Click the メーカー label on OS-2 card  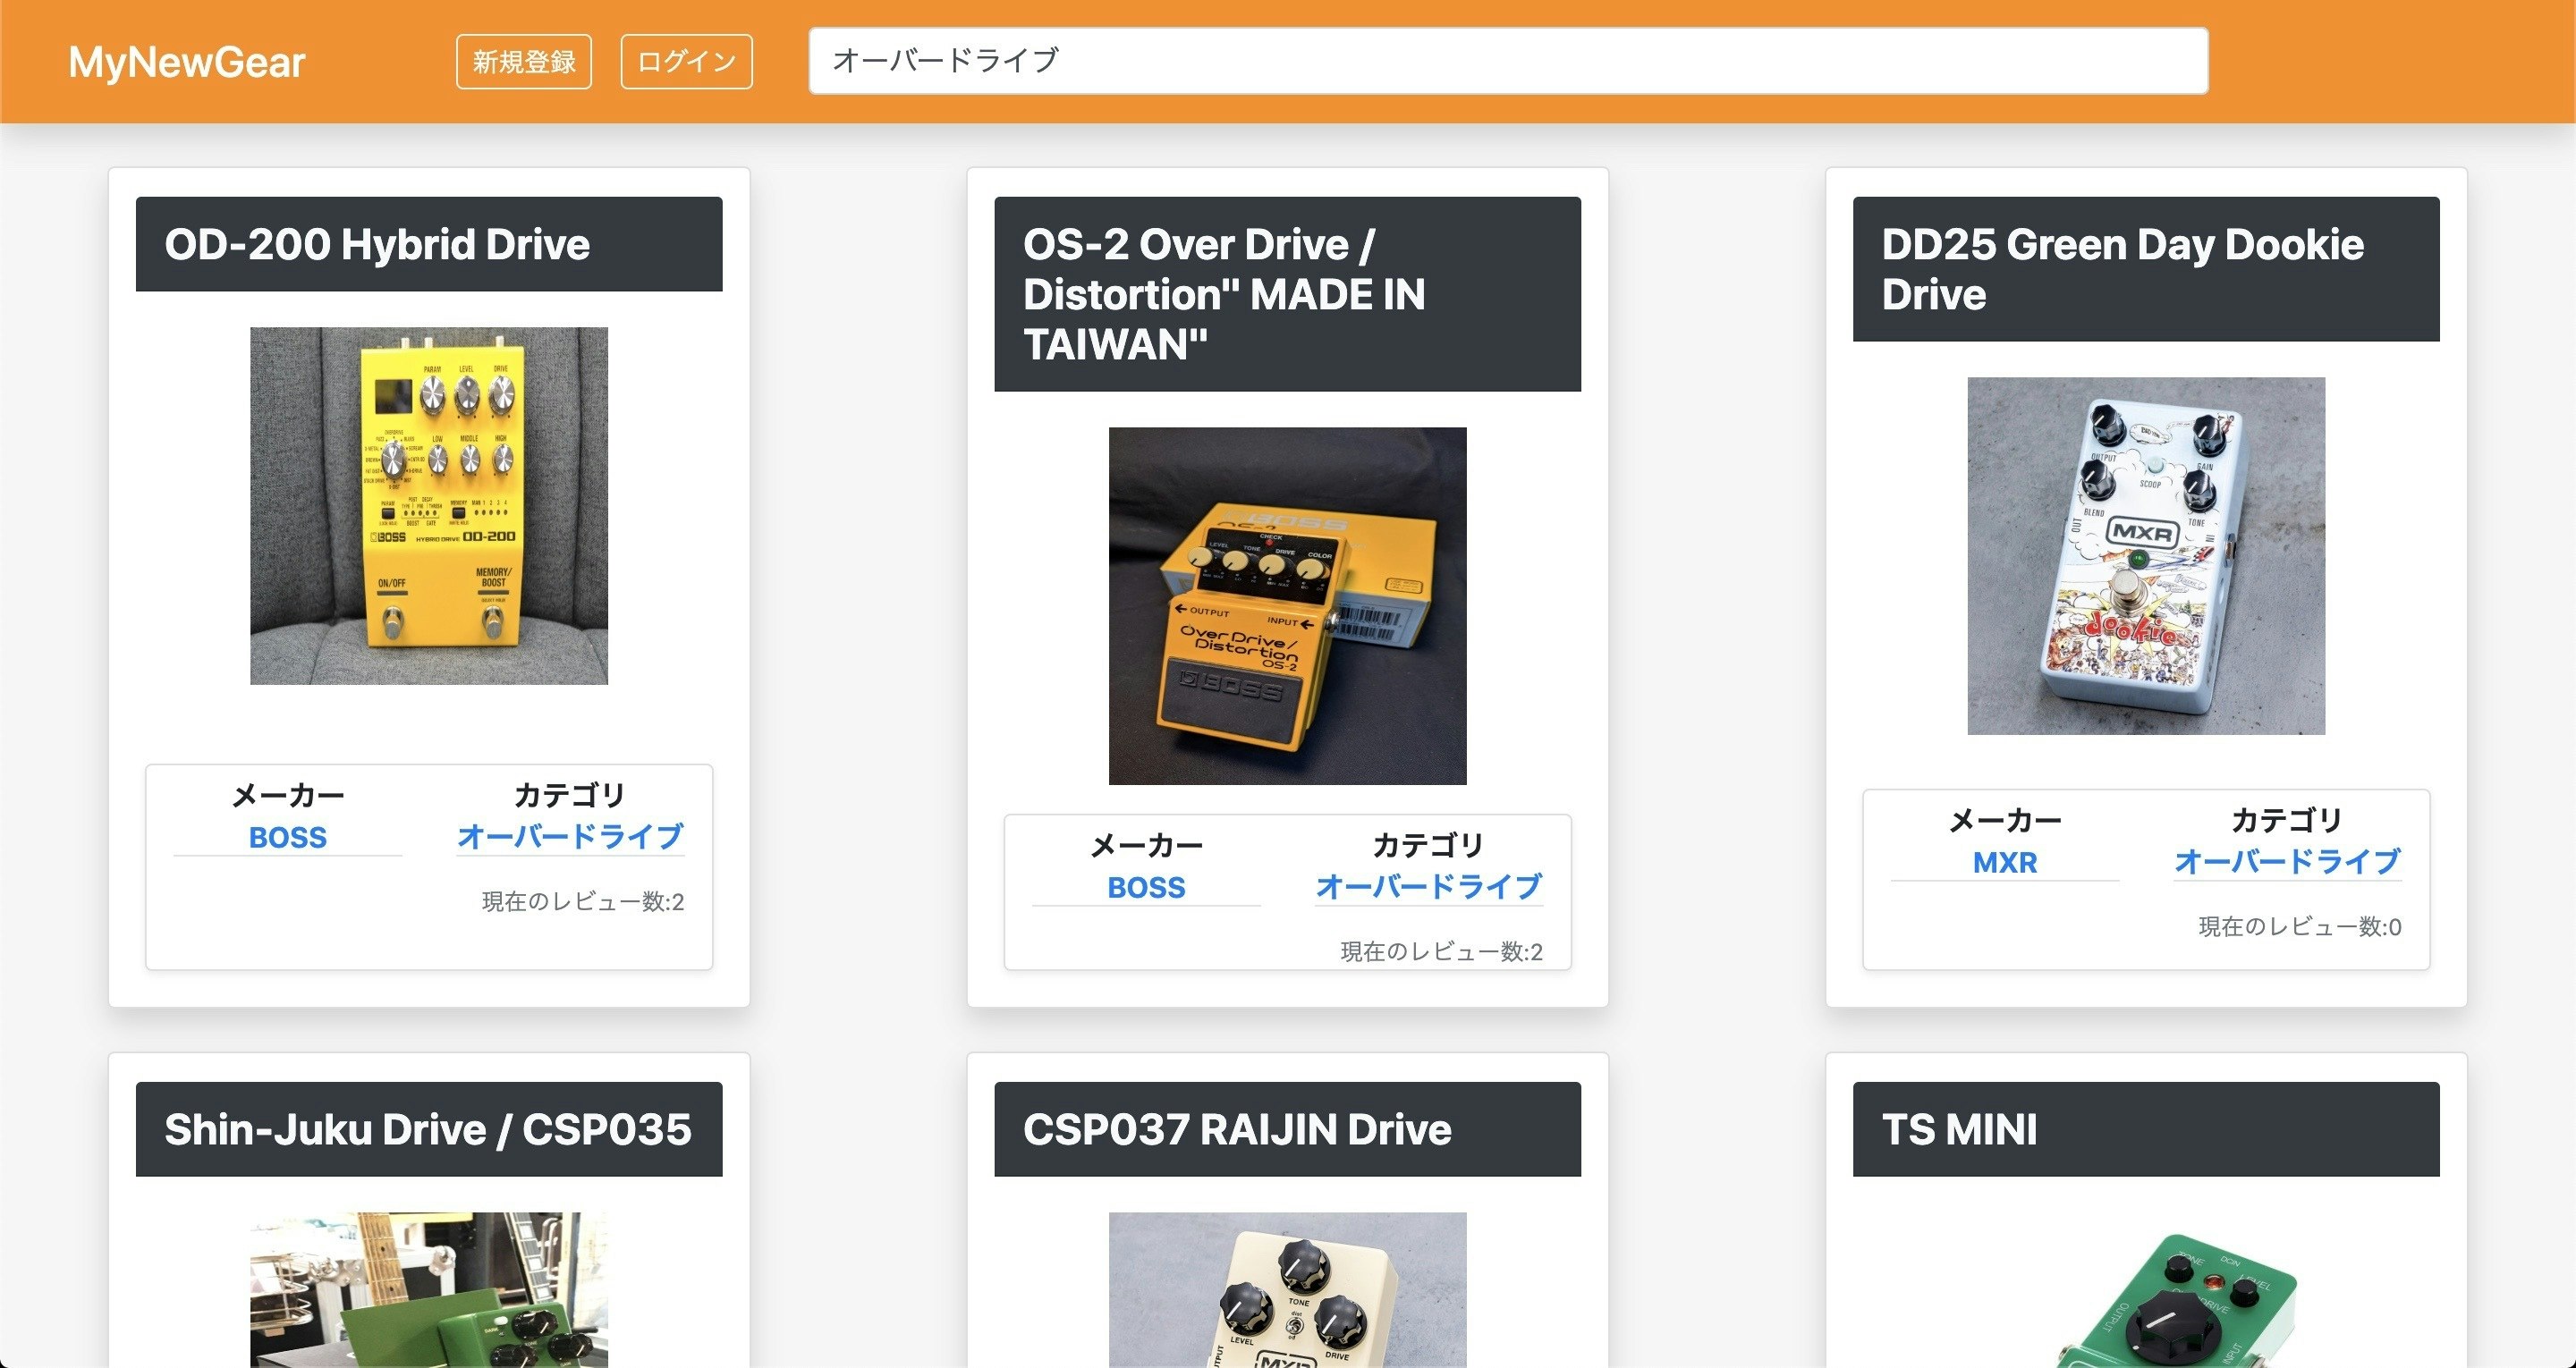[x=1146, y=845]
